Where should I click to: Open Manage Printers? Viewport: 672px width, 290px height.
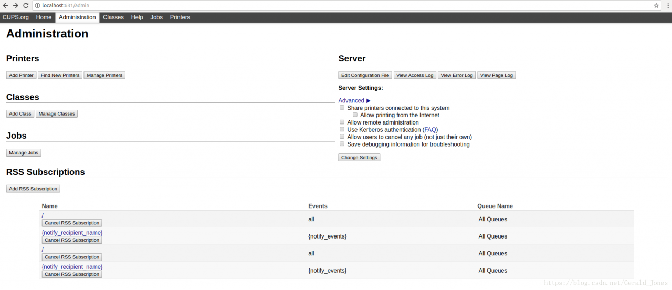pyautogui.click(x=104, y=75)
